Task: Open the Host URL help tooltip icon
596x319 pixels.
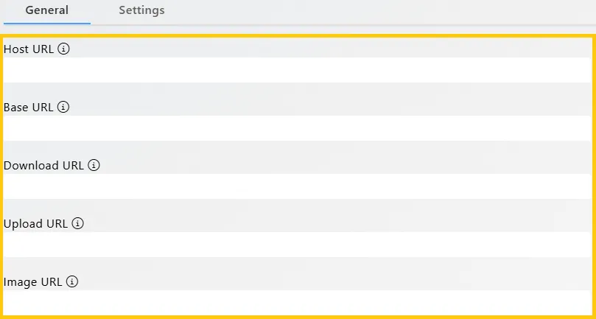Action: click(x=63, y=49)
